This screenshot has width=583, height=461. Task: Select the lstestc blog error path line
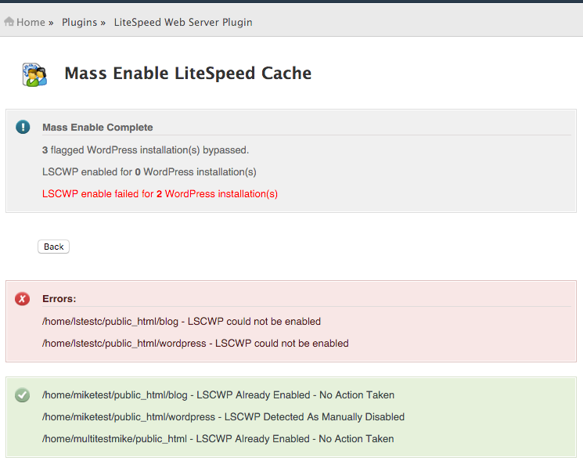click(x=182, y=321)
